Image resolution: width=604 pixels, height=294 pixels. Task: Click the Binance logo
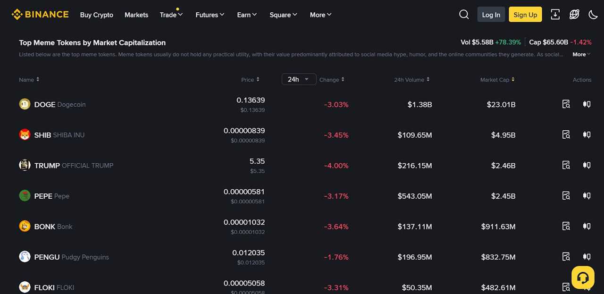click(40, 14)
